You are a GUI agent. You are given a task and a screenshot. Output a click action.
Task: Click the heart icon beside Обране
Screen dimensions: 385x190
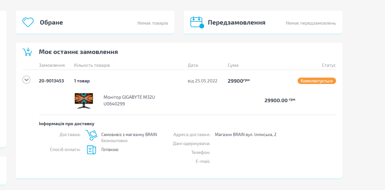click(28, 22)
